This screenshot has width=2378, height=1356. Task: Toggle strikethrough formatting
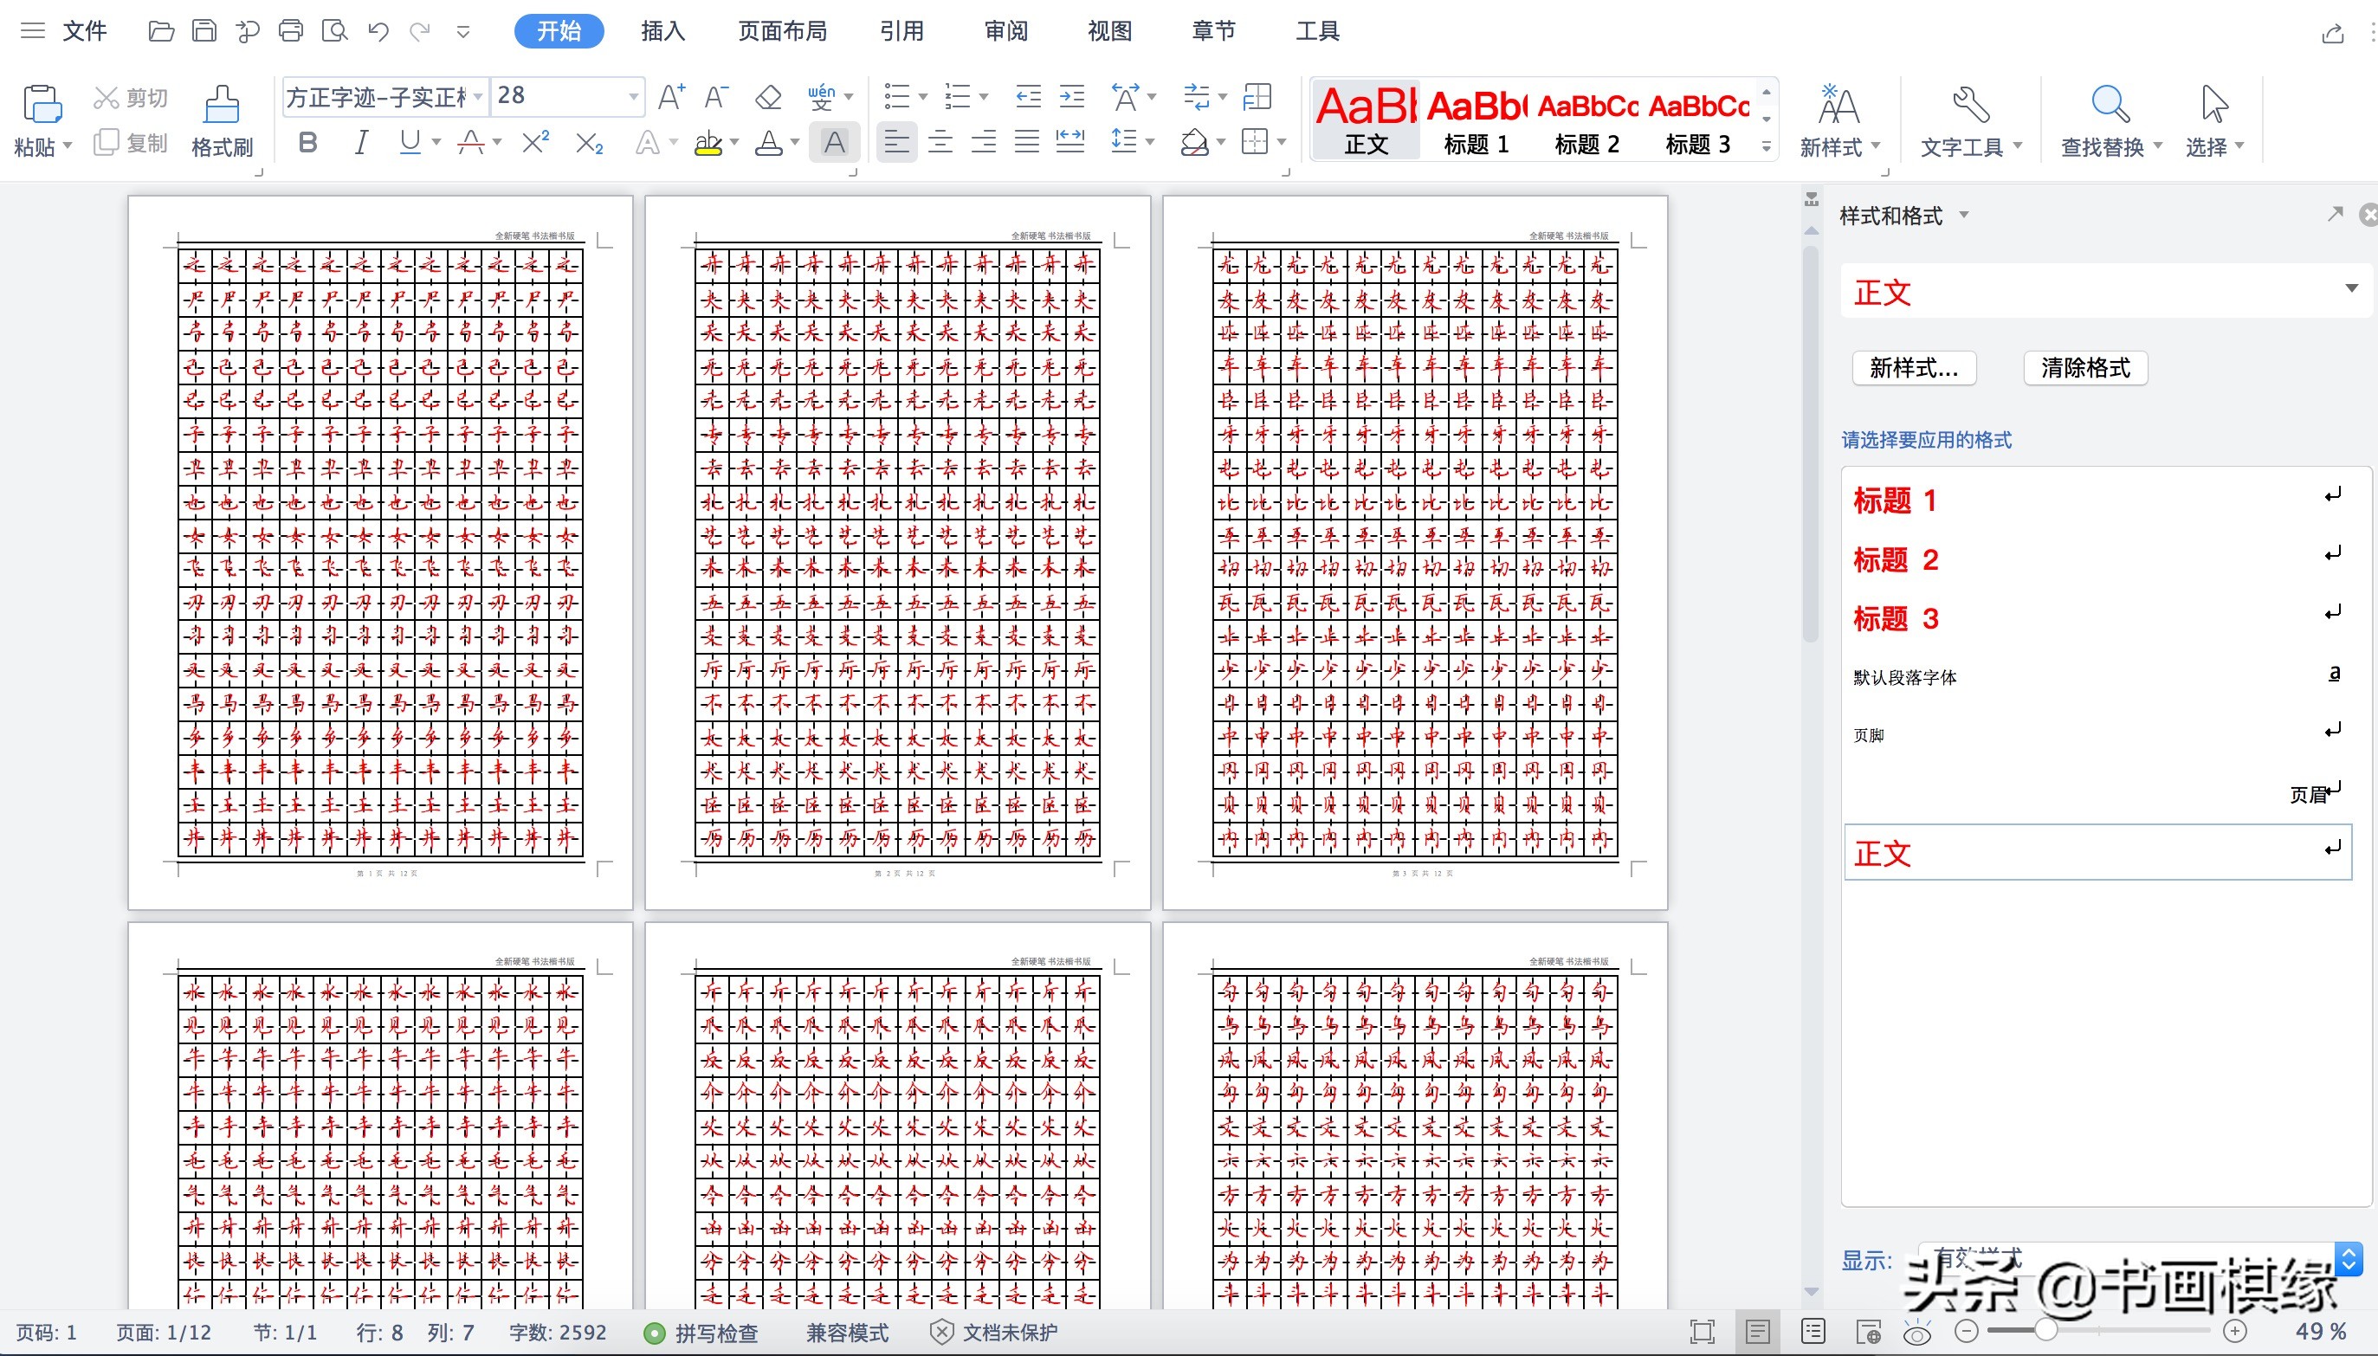471,143
